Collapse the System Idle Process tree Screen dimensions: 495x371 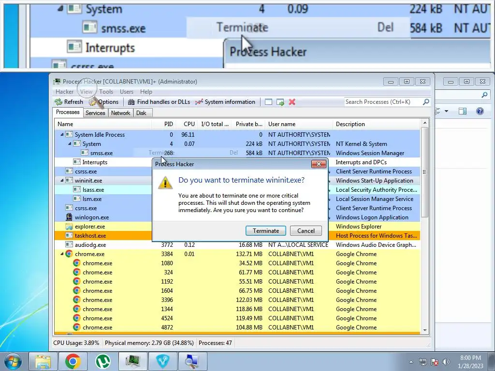coord(62,134)
